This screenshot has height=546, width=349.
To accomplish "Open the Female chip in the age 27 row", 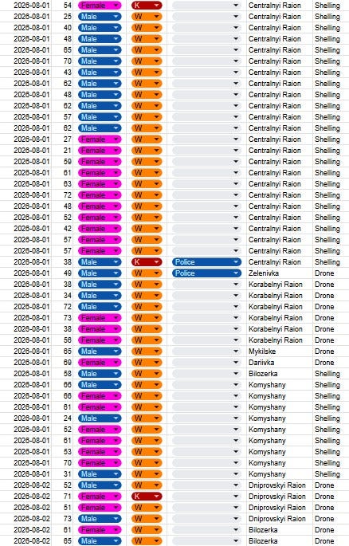I will click(100, 139).
